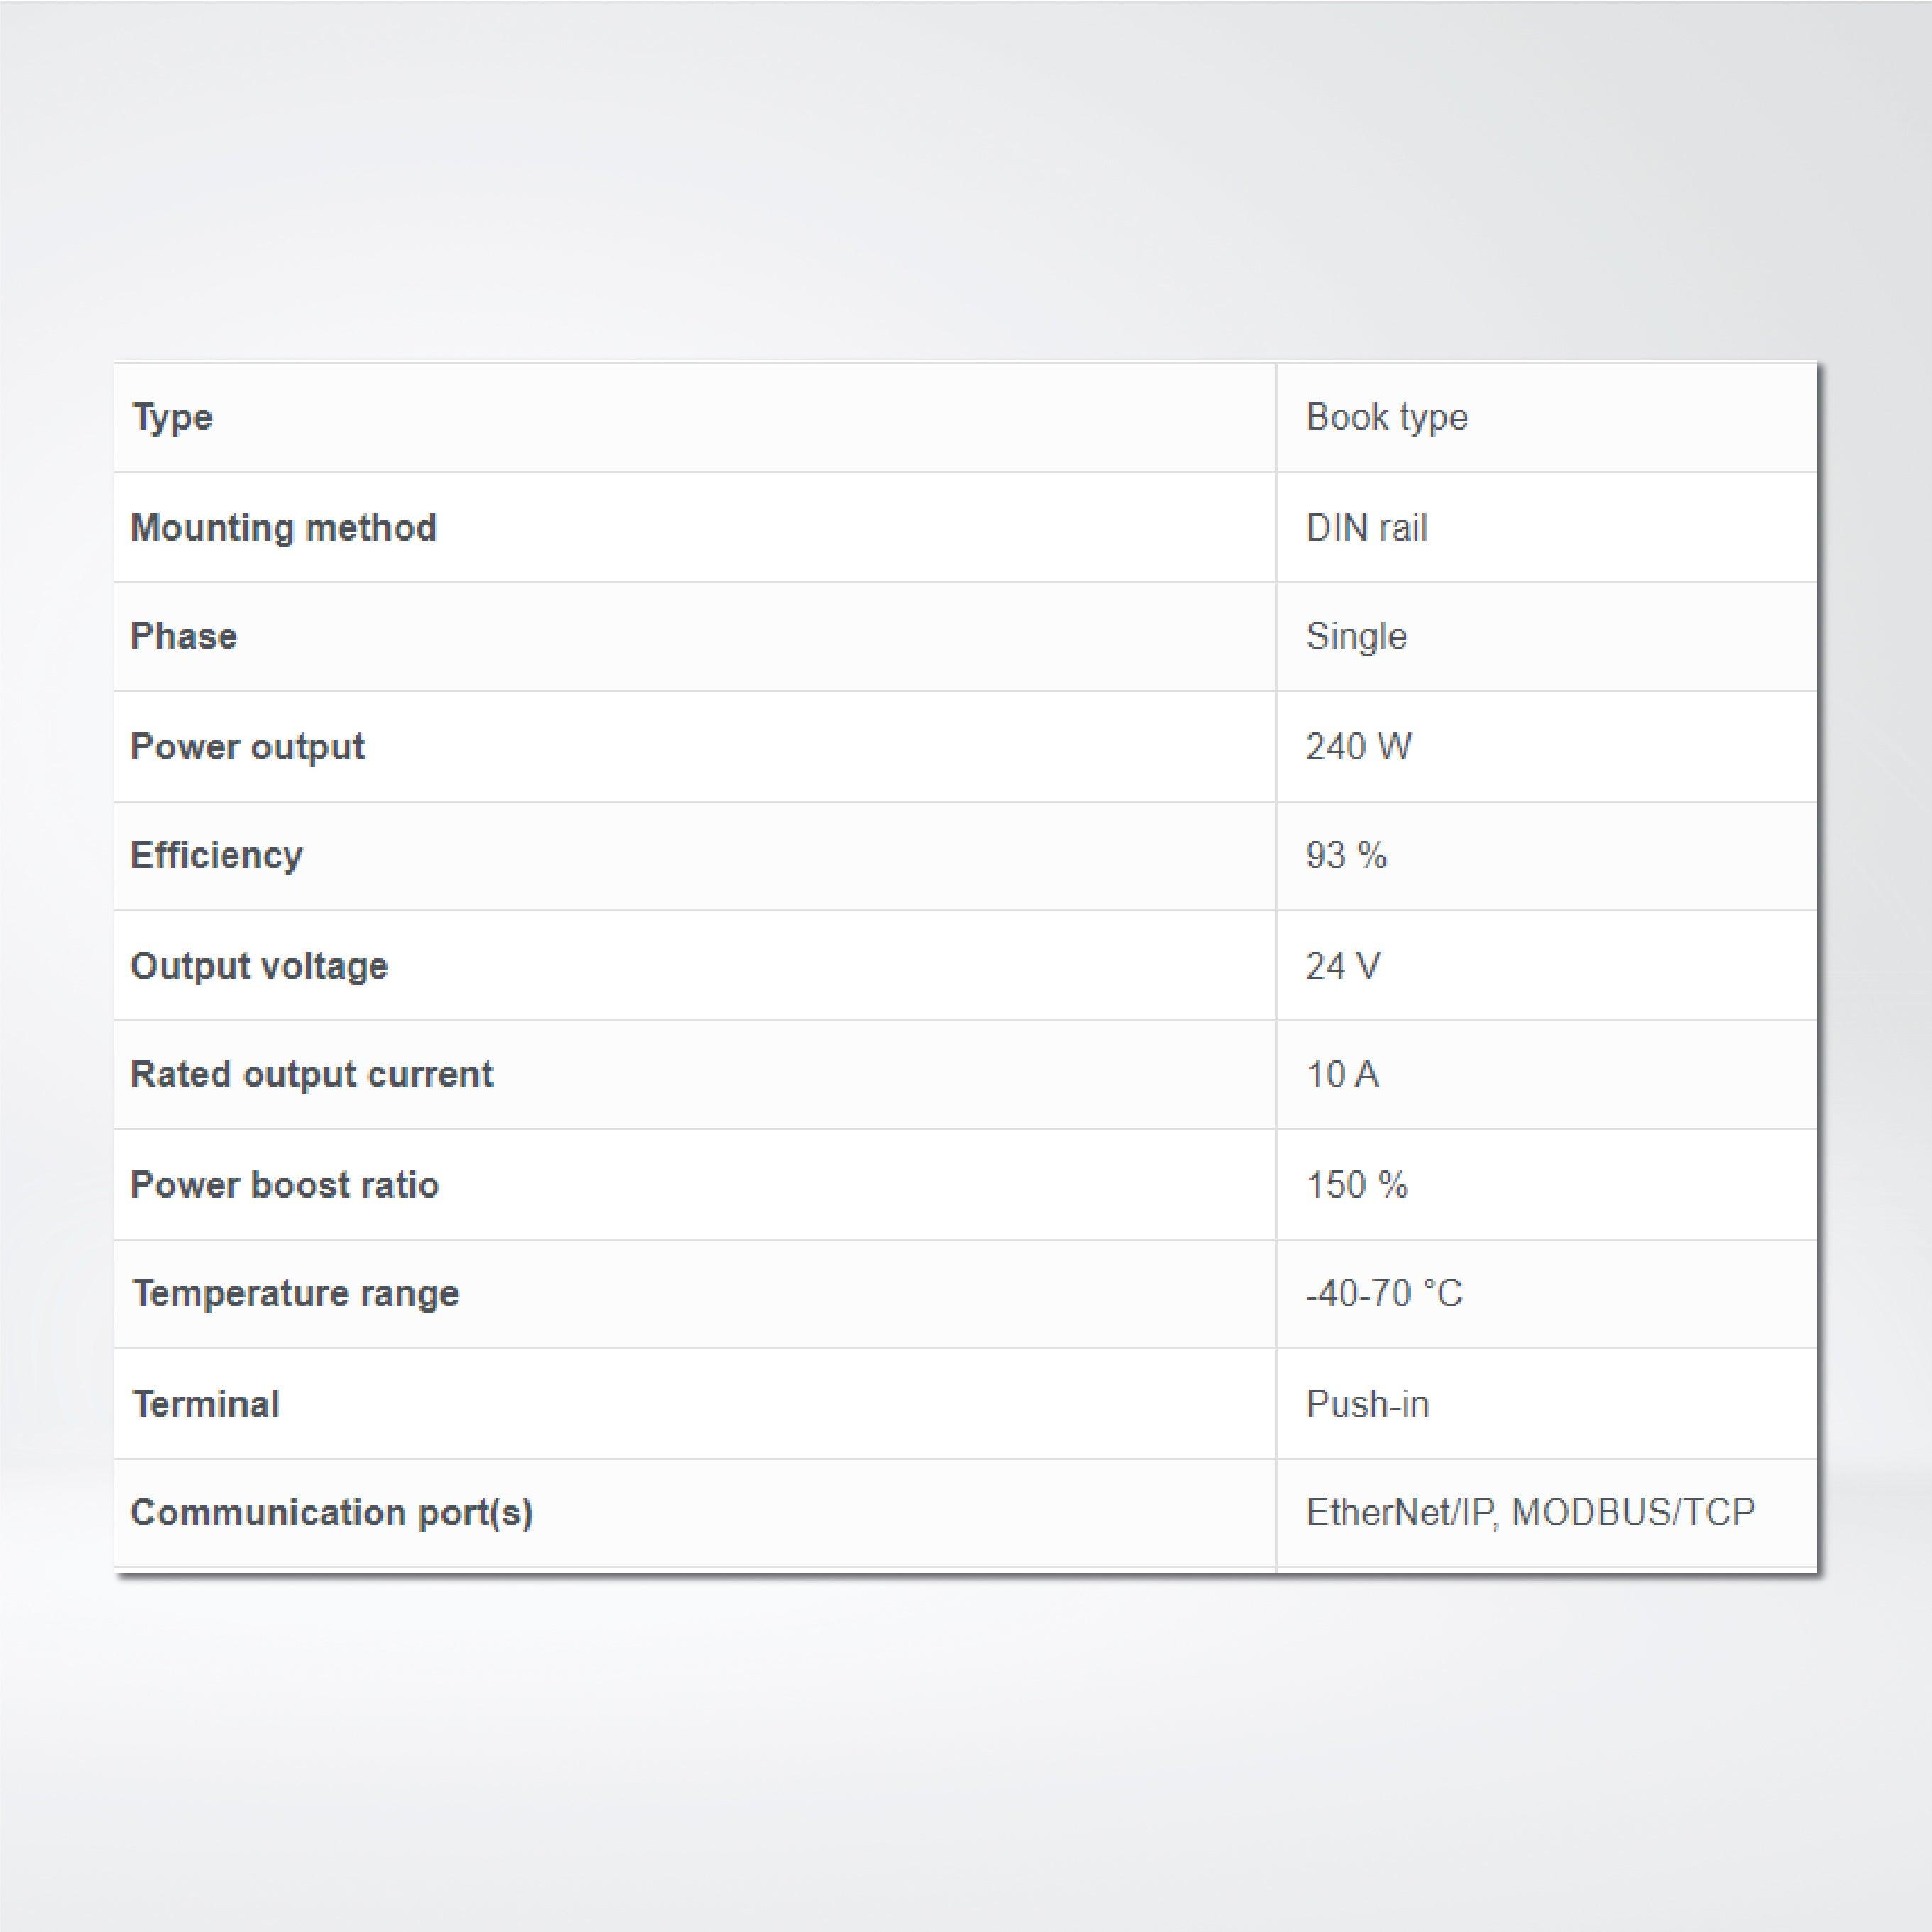Select the '-40-70 °C' value
Viewport: 1932px width, 1932px height.
pos(1384,1293)
